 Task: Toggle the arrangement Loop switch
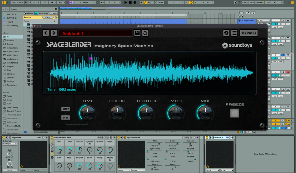(x=191, y=2)
